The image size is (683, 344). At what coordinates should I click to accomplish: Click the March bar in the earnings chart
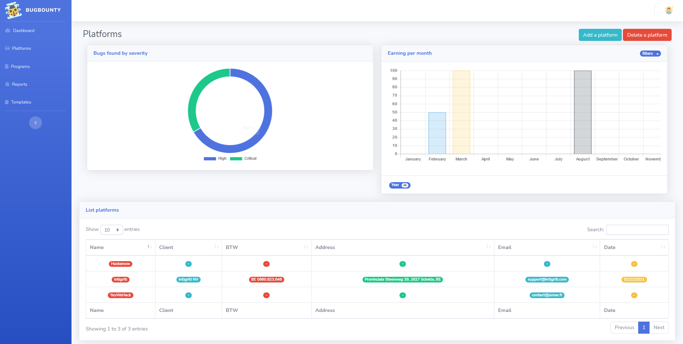click(x=461, y=112)
